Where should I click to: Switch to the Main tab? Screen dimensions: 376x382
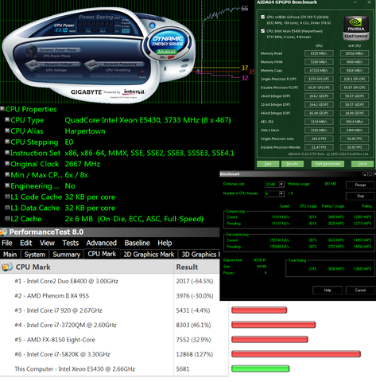click(x=10, y=255)
